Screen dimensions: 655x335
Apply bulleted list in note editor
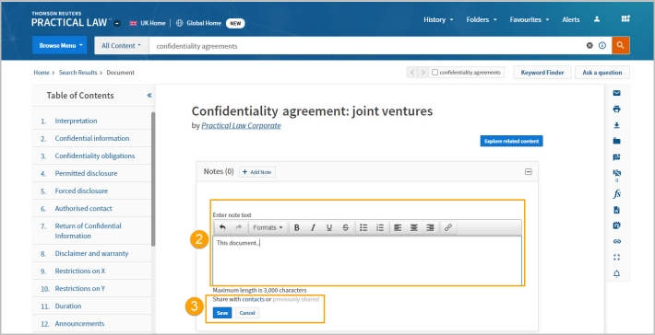[x=363, y=228]
